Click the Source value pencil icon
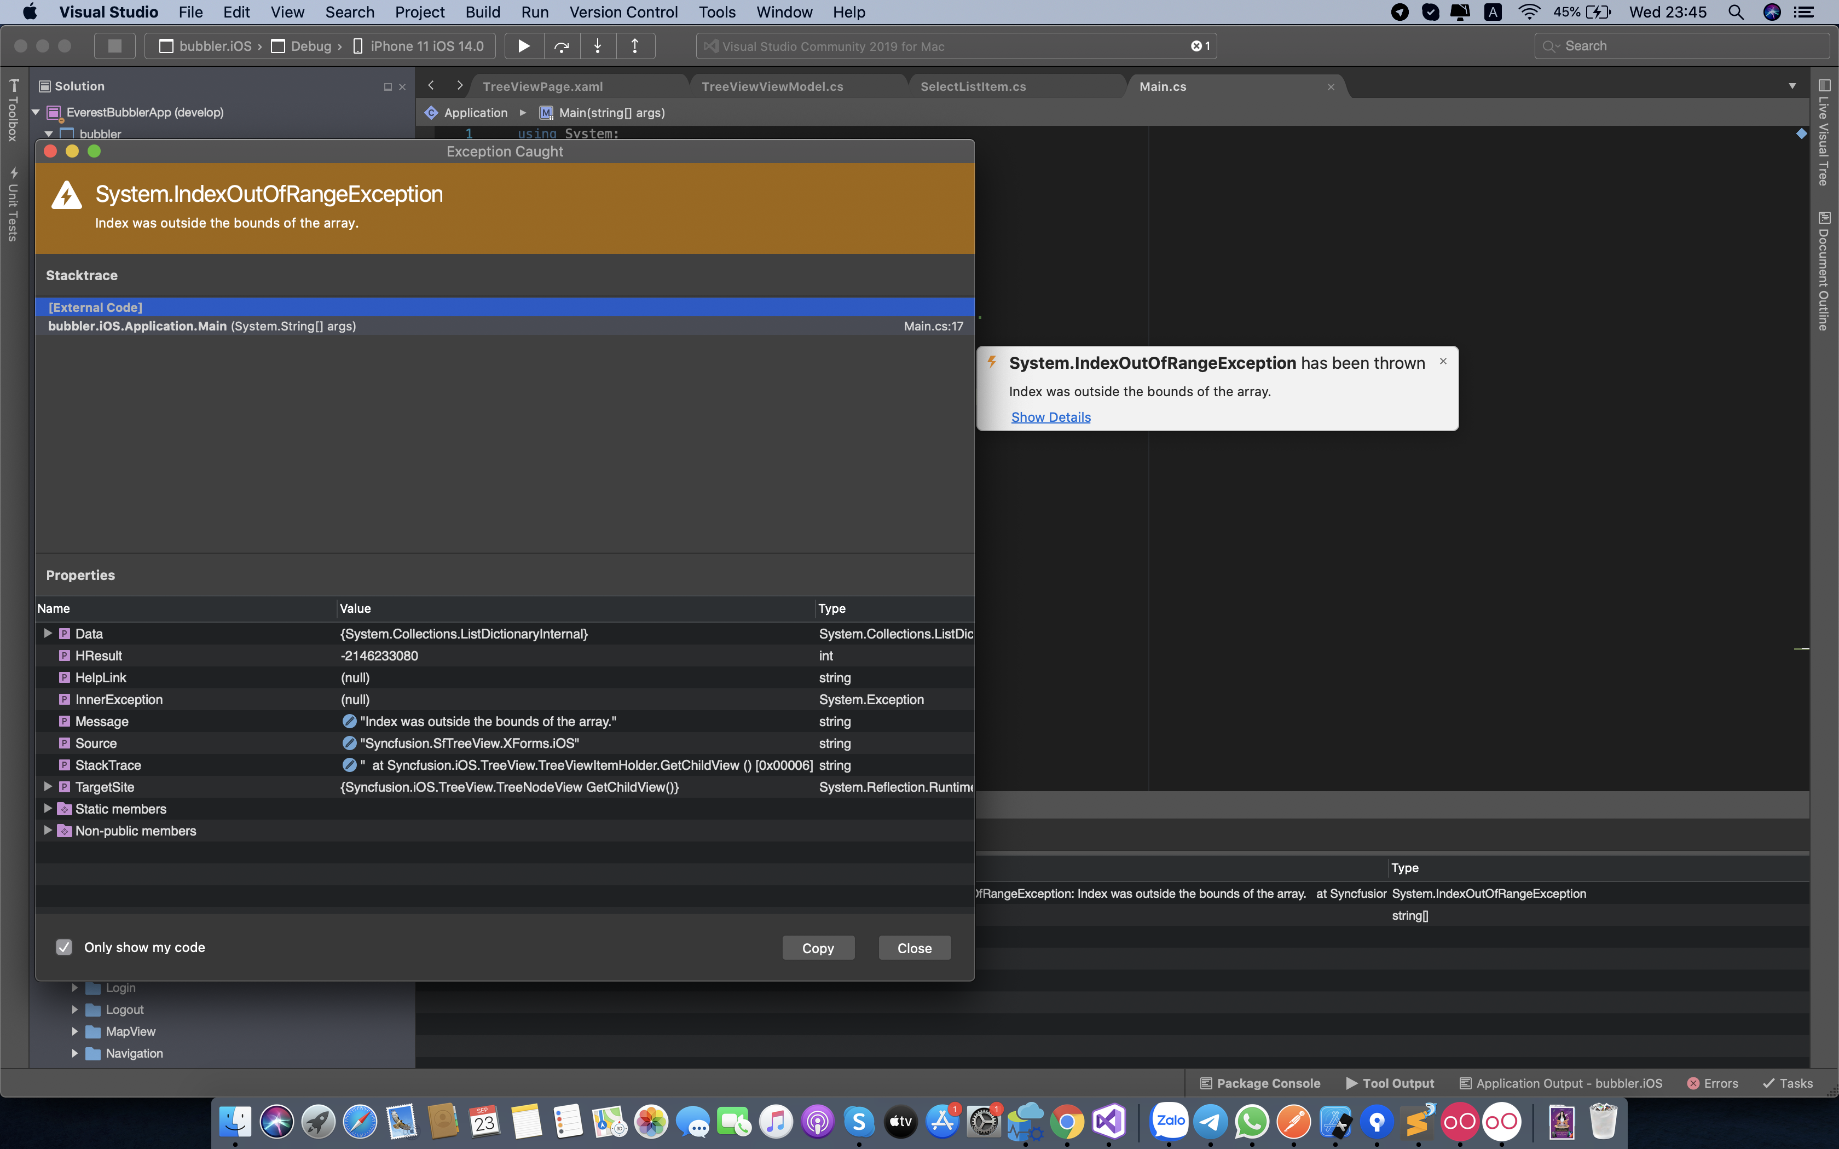This screenshot has height=1149, width=1839. (x=350, y=743)
